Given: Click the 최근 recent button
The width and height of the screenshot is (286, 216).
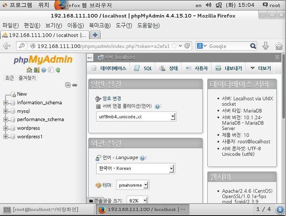Looking at the screenshot, I should 10,78.
